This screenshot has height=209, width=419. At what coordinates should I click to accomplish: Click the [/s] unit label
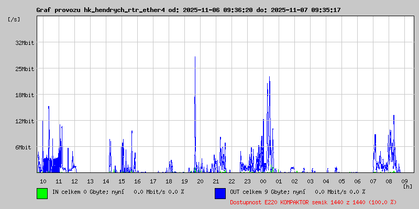(x=14, y=19)
